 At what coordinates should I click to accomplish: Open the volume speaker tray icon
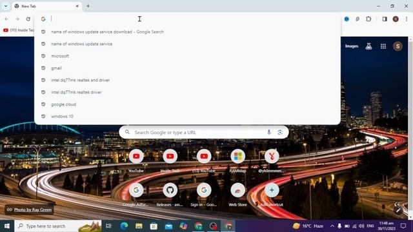point(361,226)
